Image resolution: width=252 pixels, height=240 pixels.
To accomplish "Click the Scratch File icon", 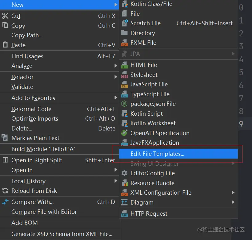I will point(124,23).
